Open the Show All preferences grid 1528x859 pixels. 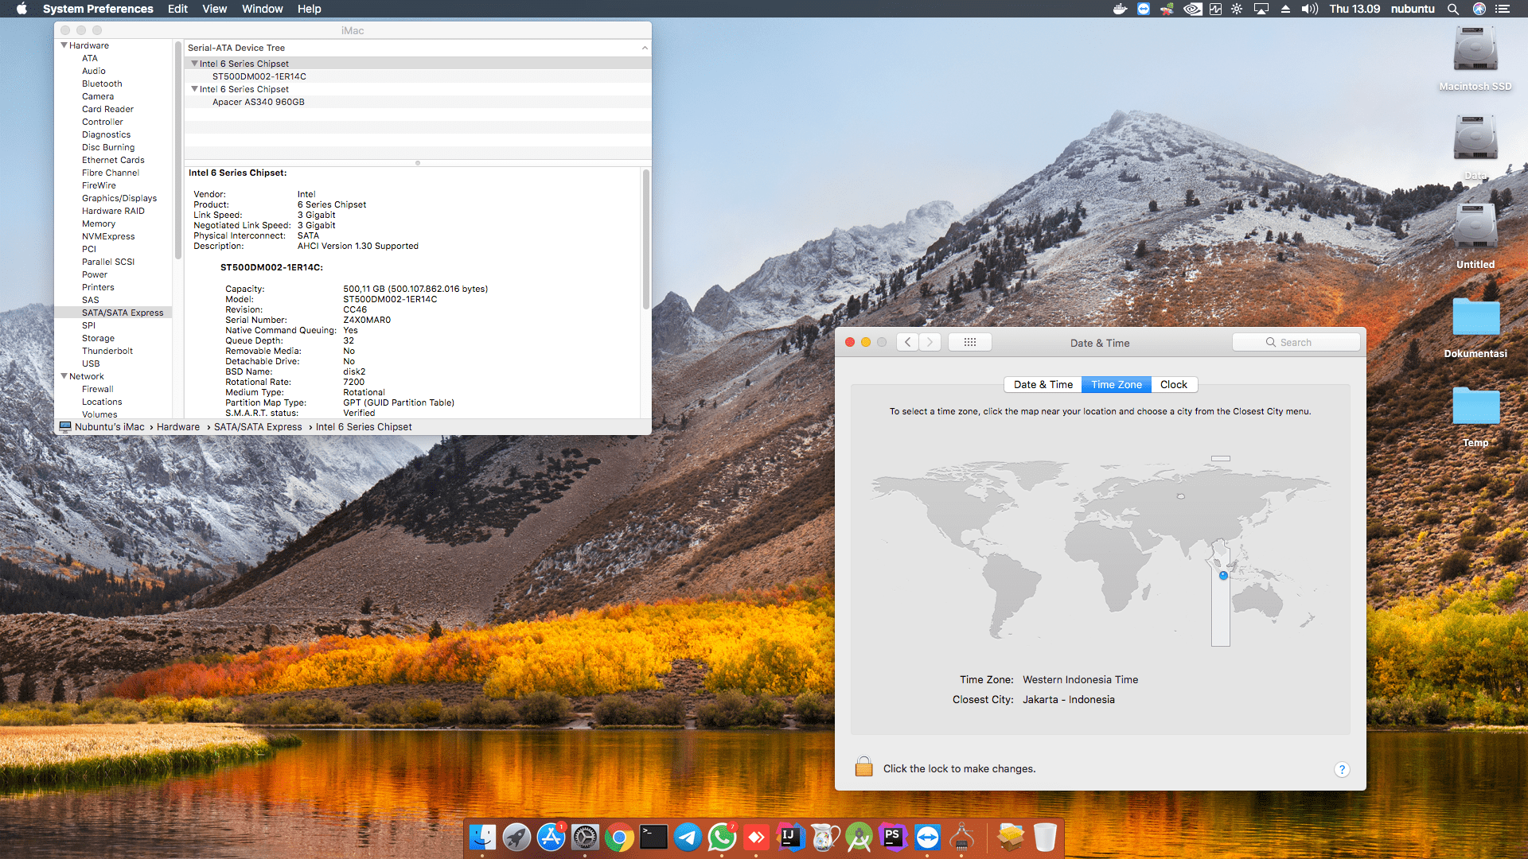coord(970,341)
